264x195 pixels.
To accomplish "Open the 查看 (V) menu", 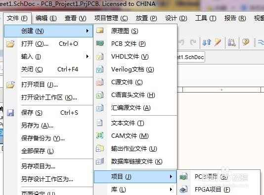I will [76, 18].
